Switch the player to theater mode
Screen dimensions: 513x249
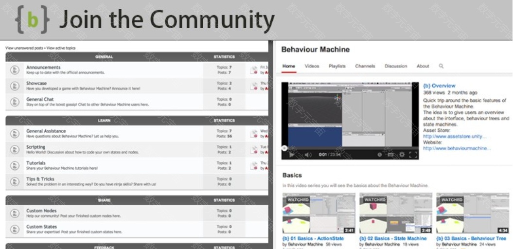click(x=390, y=155)
